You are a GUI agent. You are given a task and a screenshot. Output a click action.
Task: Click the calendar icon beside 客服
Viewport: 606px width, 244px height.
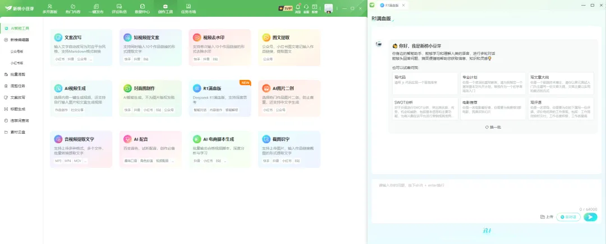point(315,7)
